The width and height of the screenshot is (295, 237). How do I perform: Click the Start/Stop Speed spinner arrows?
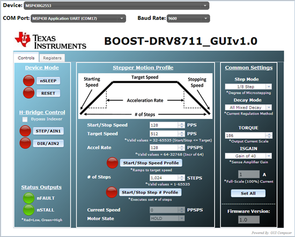coord(181,125)
